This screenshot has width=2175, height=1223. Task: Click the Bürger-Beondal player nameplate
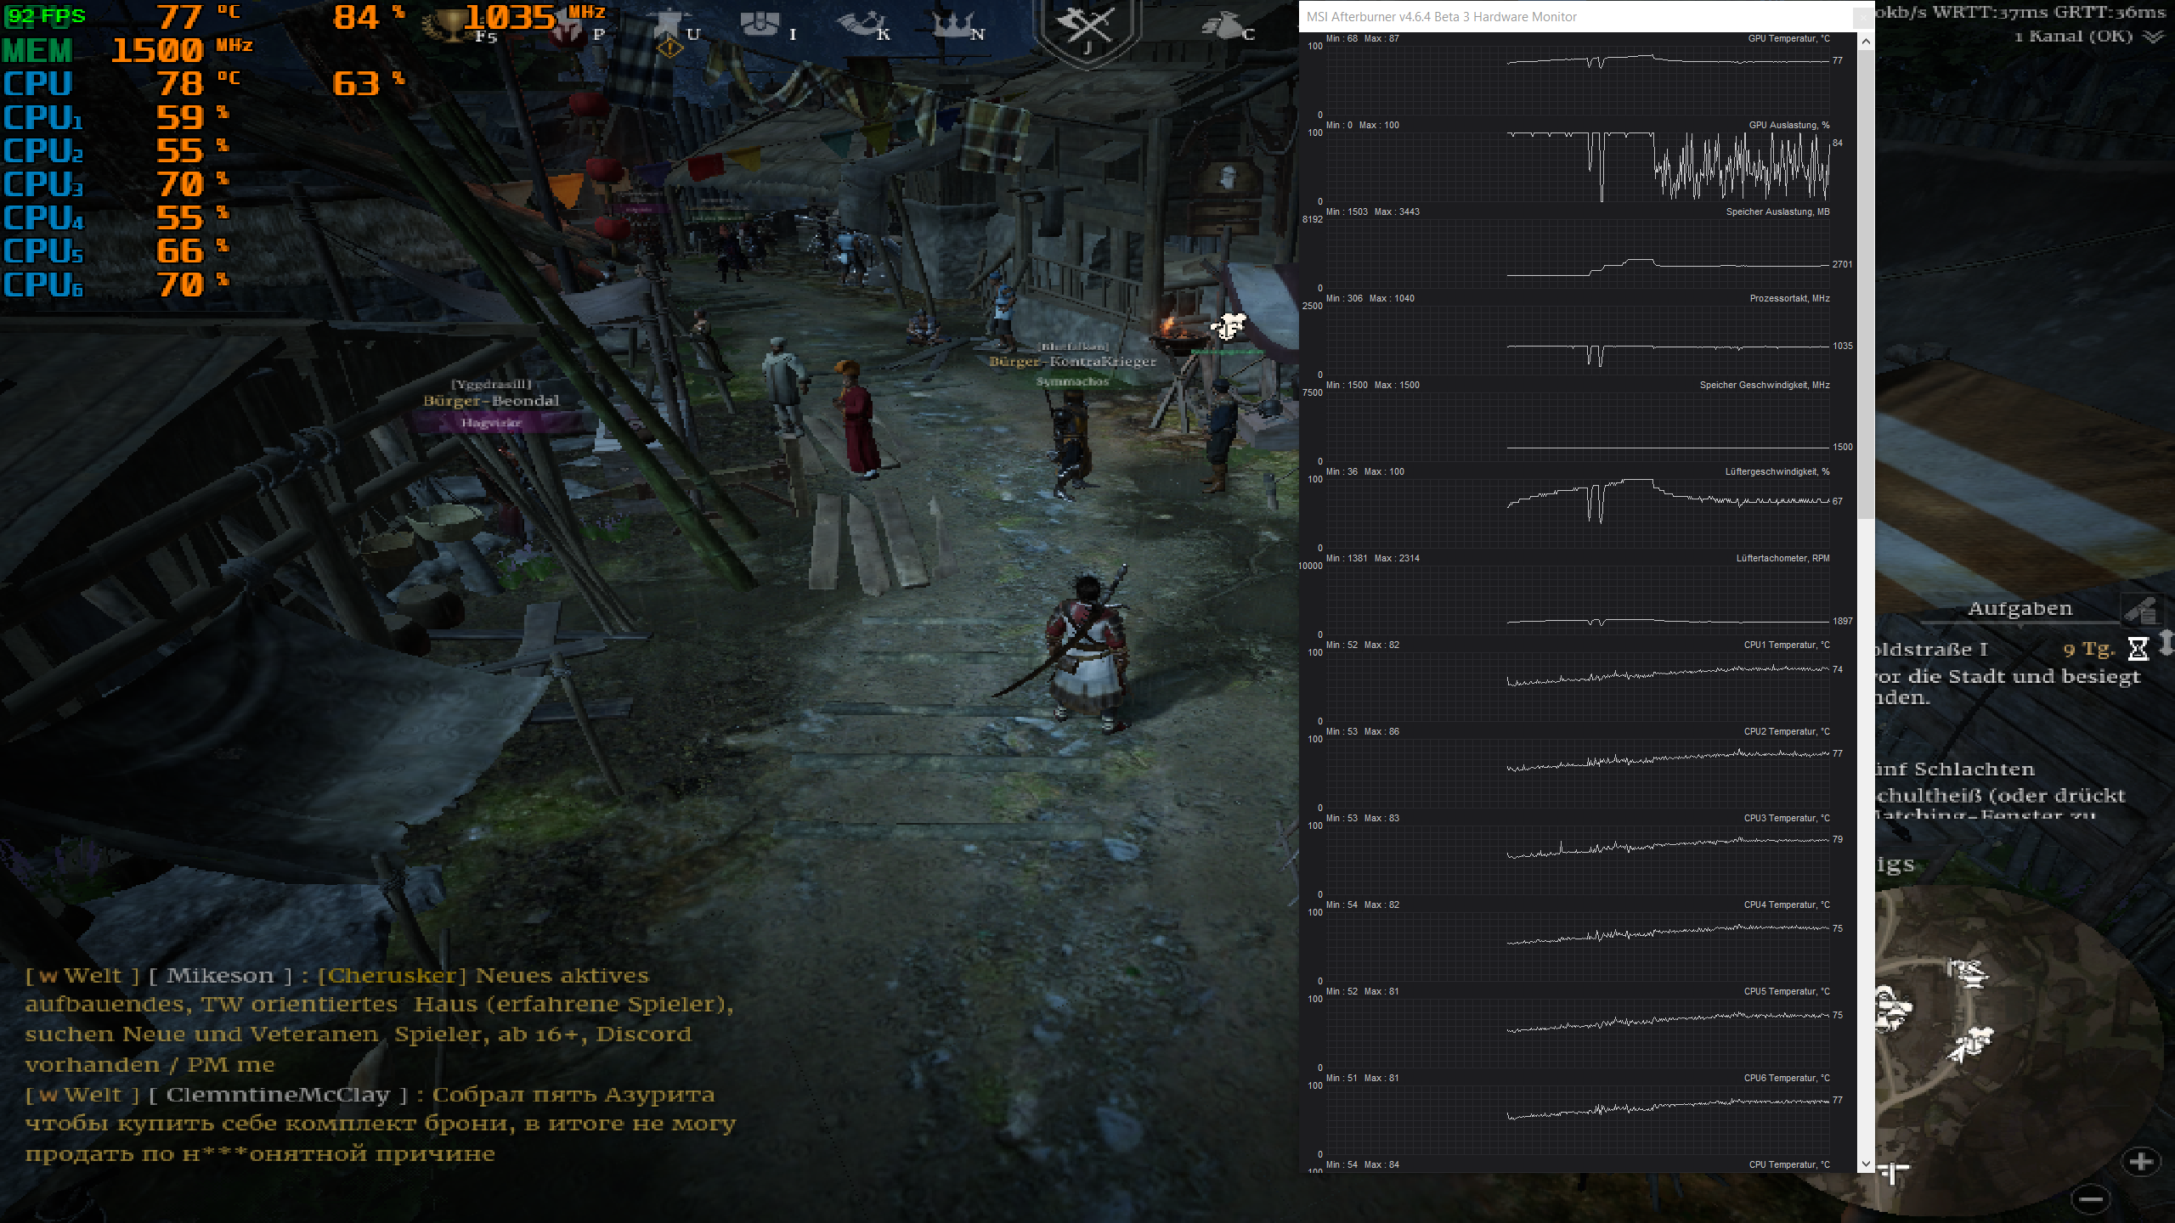491,401
